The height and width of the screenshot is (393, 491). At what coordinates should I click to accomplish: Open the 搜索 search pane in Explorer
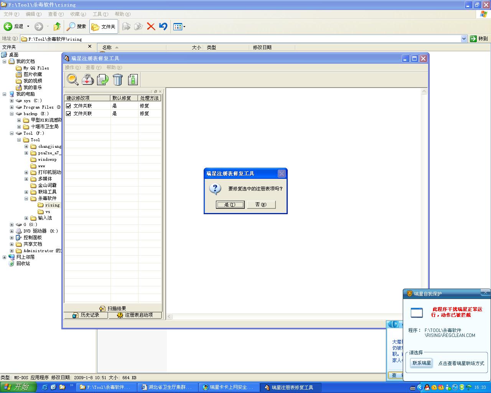coord(76,26)
